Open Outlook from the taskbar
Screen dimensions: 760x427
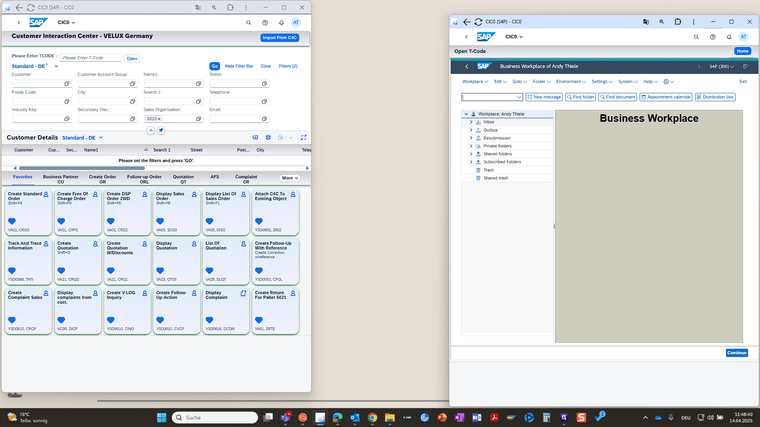click(355, 418)
